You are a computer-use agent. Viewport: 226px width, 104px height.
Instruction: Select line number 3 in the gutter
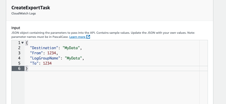pyautogui.click(x=19, y=53)
